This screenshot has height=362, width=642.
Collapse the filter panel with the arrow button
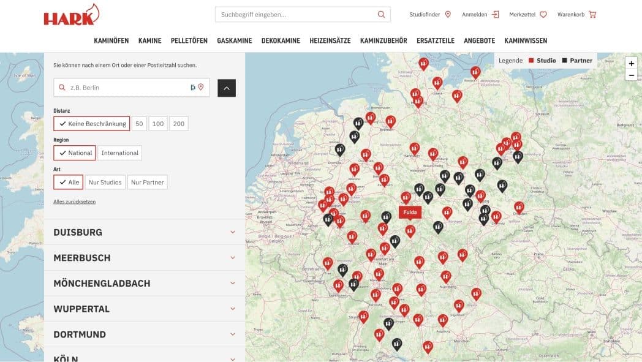[227, 88]
